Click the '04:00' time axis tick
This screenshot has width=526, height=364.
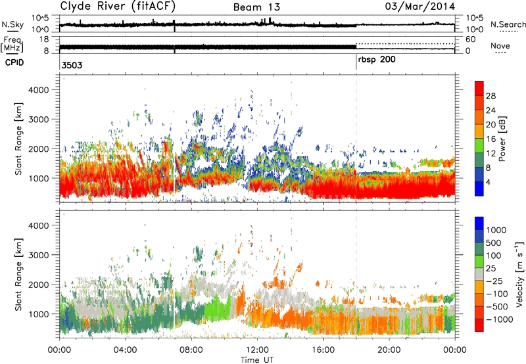pos(125,350)
